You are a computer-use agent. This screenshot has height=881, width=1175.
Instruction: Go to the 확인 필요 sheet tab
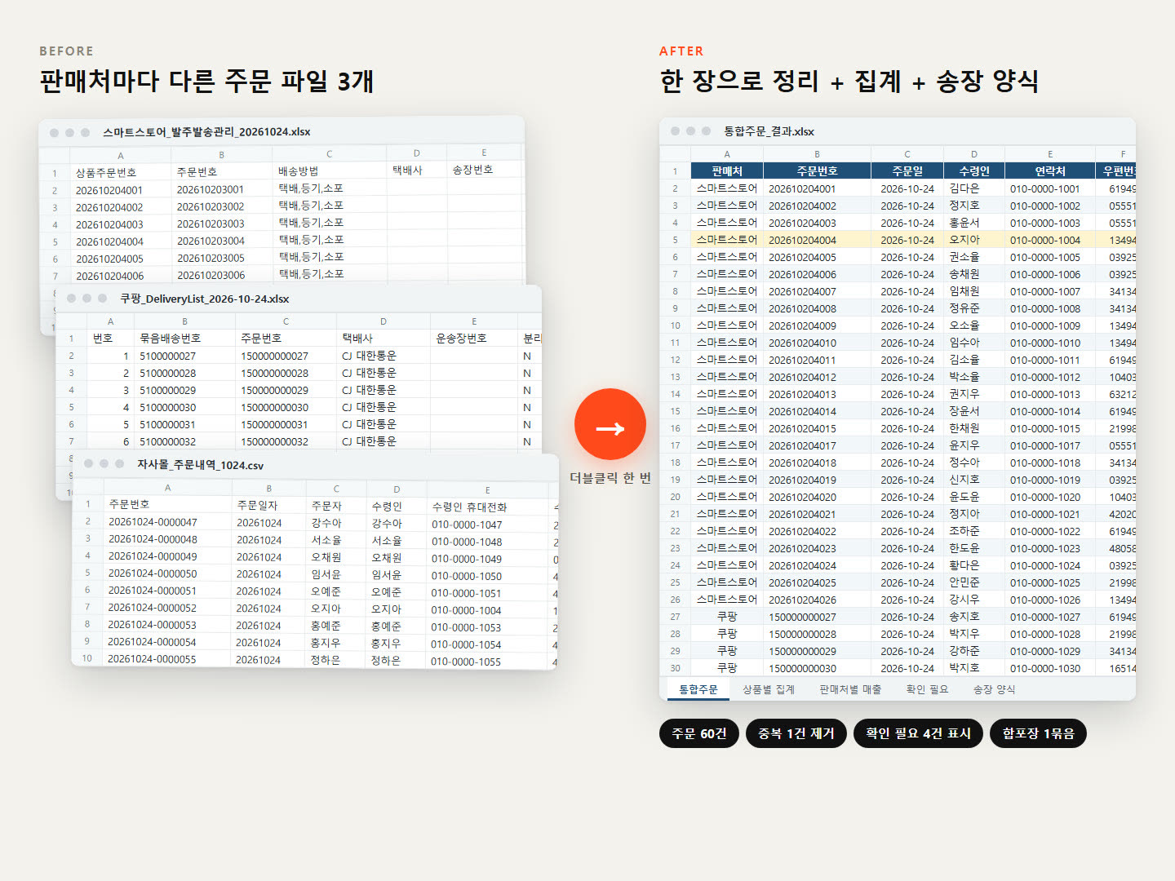coord(927,689)
